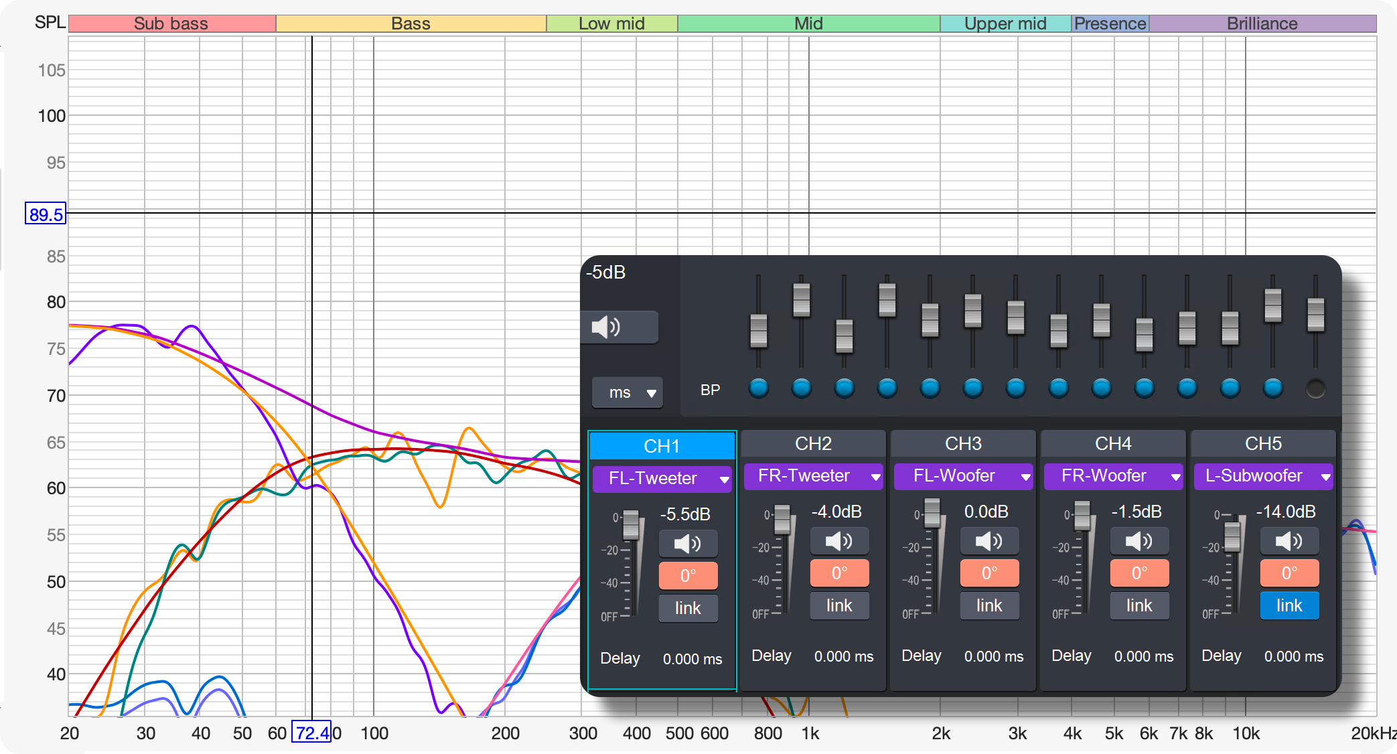This screenshot has height=754, width=1397.
Task: Toggle CH3 0° phase invert button
Action: [989, 573]
